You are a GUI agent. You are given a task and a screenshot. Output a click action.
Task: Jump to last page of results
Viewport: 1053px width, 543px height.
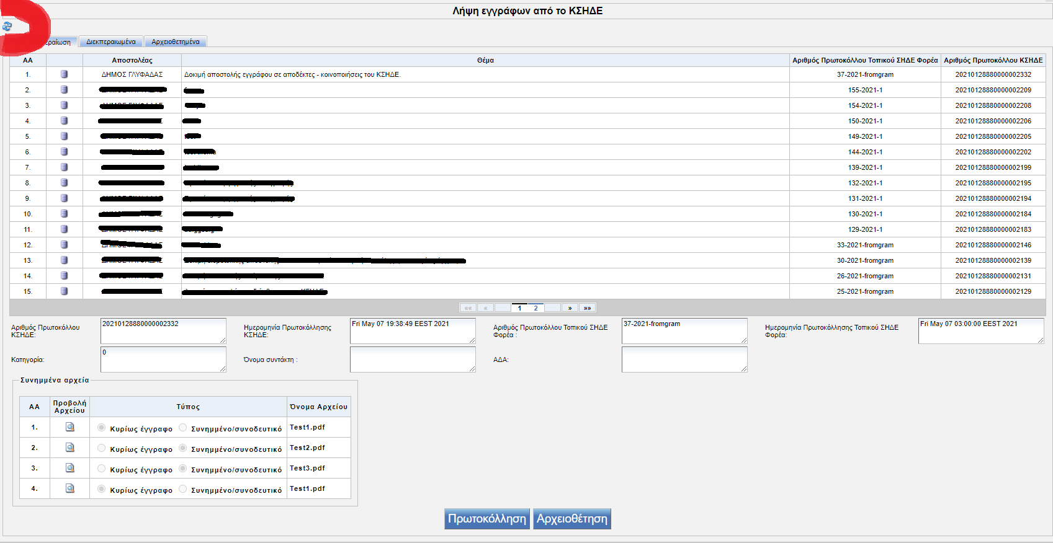[587, 308]
